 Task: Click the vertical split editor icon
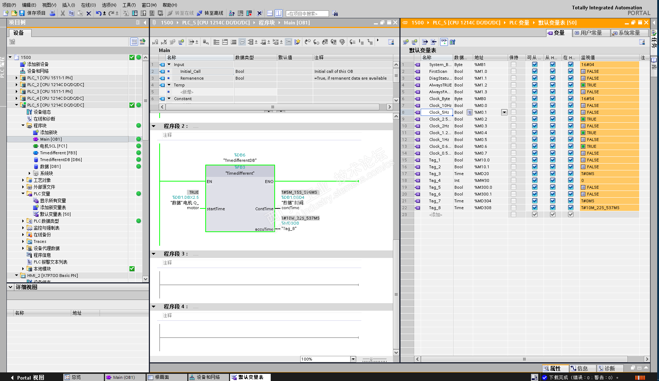coord(278,13)
